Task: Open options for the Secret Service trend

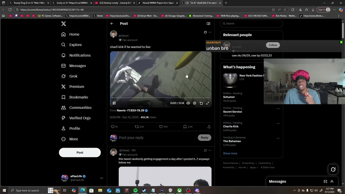Action: pyautogui.click(x=278, y=109)
